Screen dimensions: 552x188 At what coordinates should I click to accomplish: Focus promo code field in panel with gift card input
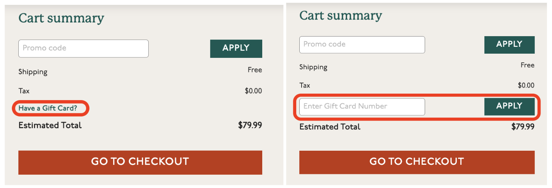pyautogui.click(x=362, y=45)
